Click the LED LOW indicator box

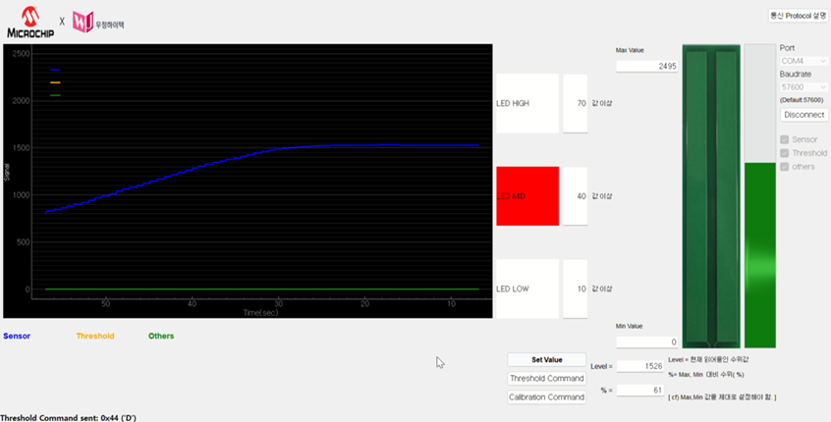(x=527, y=289)
